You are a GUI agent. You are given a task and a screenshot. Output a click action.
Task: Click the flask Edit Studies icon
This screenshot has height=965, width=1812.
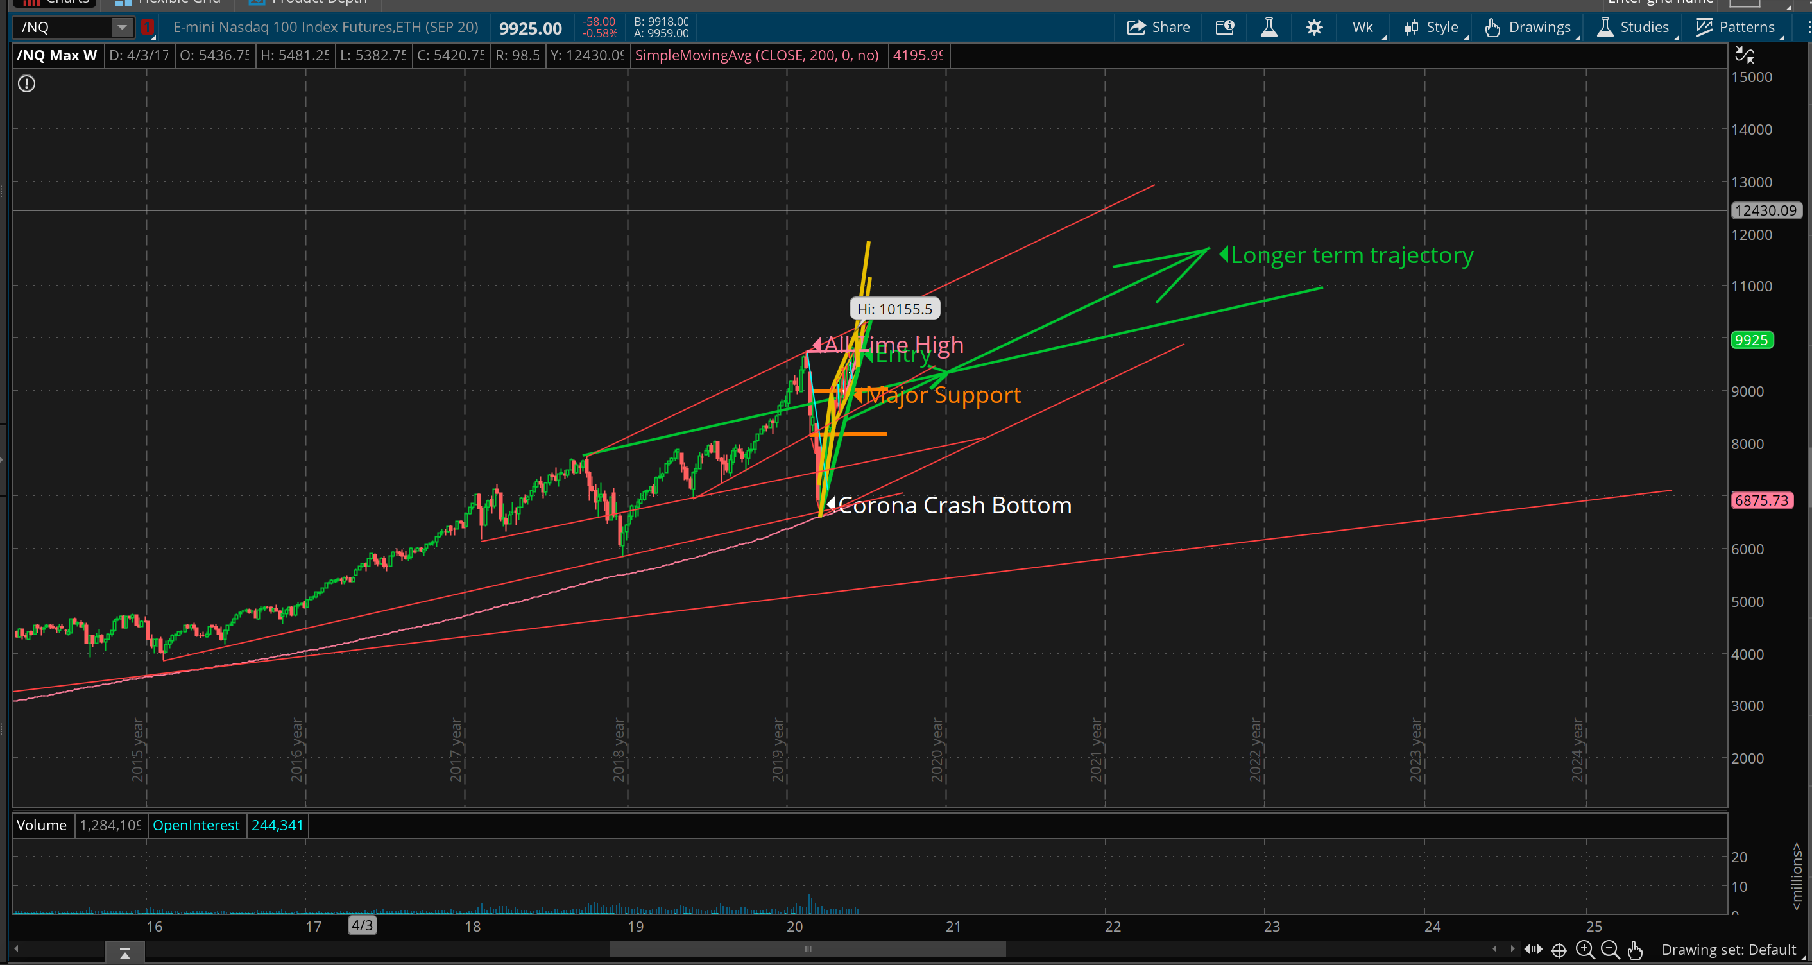click(x=1269, y=28)
